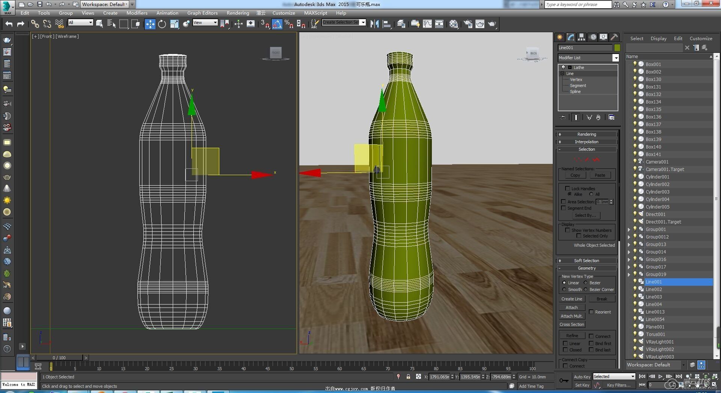The height and width of the screenshot is (393, 721).
Task: Open the Animation menu
Action: coord(167,13)
